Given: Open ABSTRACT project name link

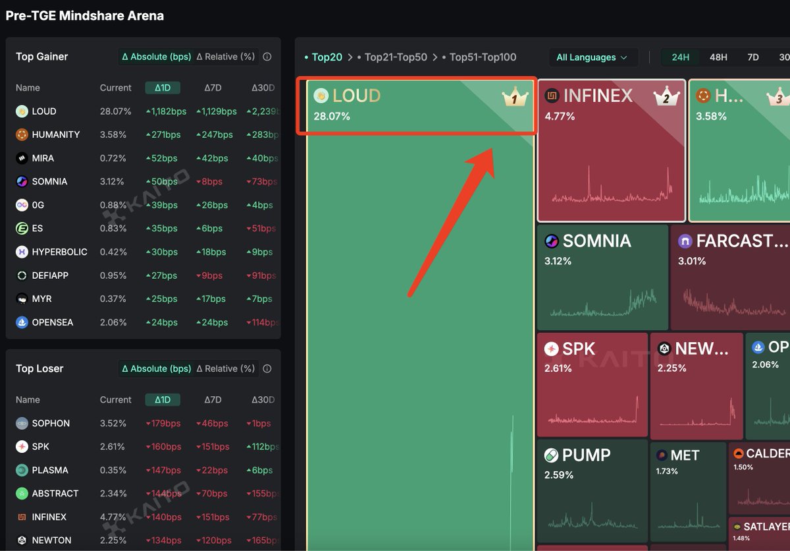Looking at the screenshot, I should (55, 494).
